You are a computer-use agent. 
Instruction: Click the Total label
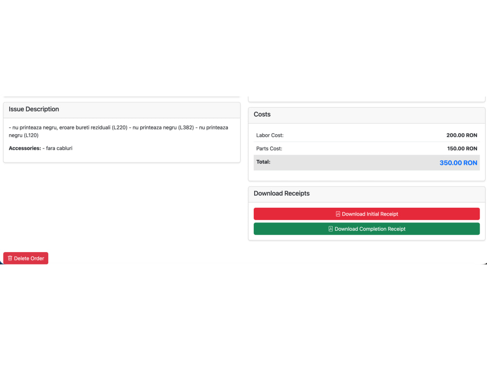(263, 162)
